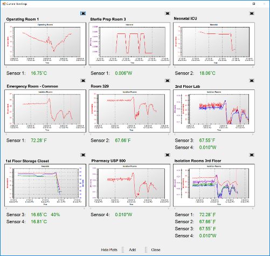Remove Emergency Room - Common panel with its X

pyautogui.click(x=83, y=81)
